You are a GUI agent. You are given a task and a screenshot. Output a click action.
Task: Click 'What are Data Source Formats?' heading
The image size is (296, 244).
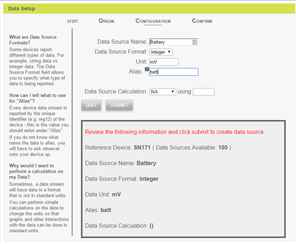(33, 40)
